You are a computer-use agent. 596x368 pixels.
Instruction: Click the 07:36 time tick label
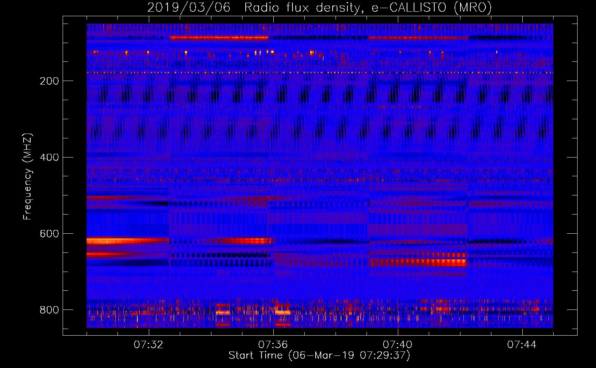(273, 345)
